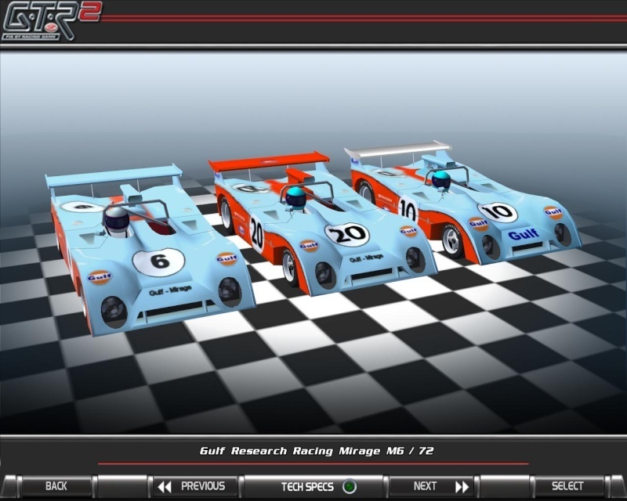Go to the PREVIOUS car

(195, 486)
